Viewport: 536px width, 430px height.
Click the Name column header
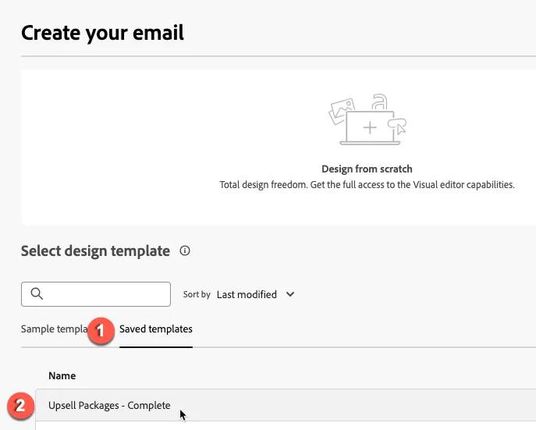(x=62, y=375)
